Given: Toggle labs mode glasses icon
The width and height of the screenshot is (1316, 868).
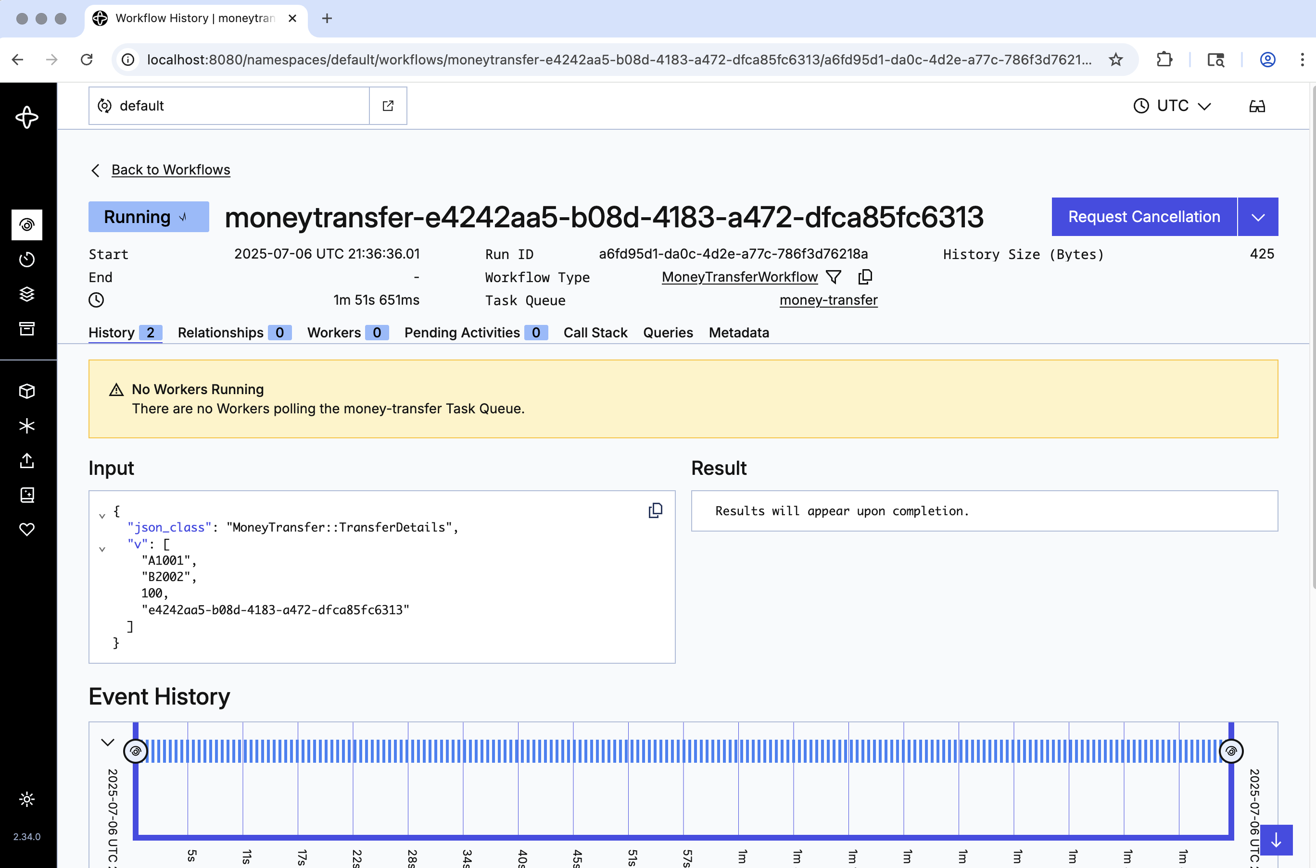Looking at the screenshot, I should [1257, 106].
